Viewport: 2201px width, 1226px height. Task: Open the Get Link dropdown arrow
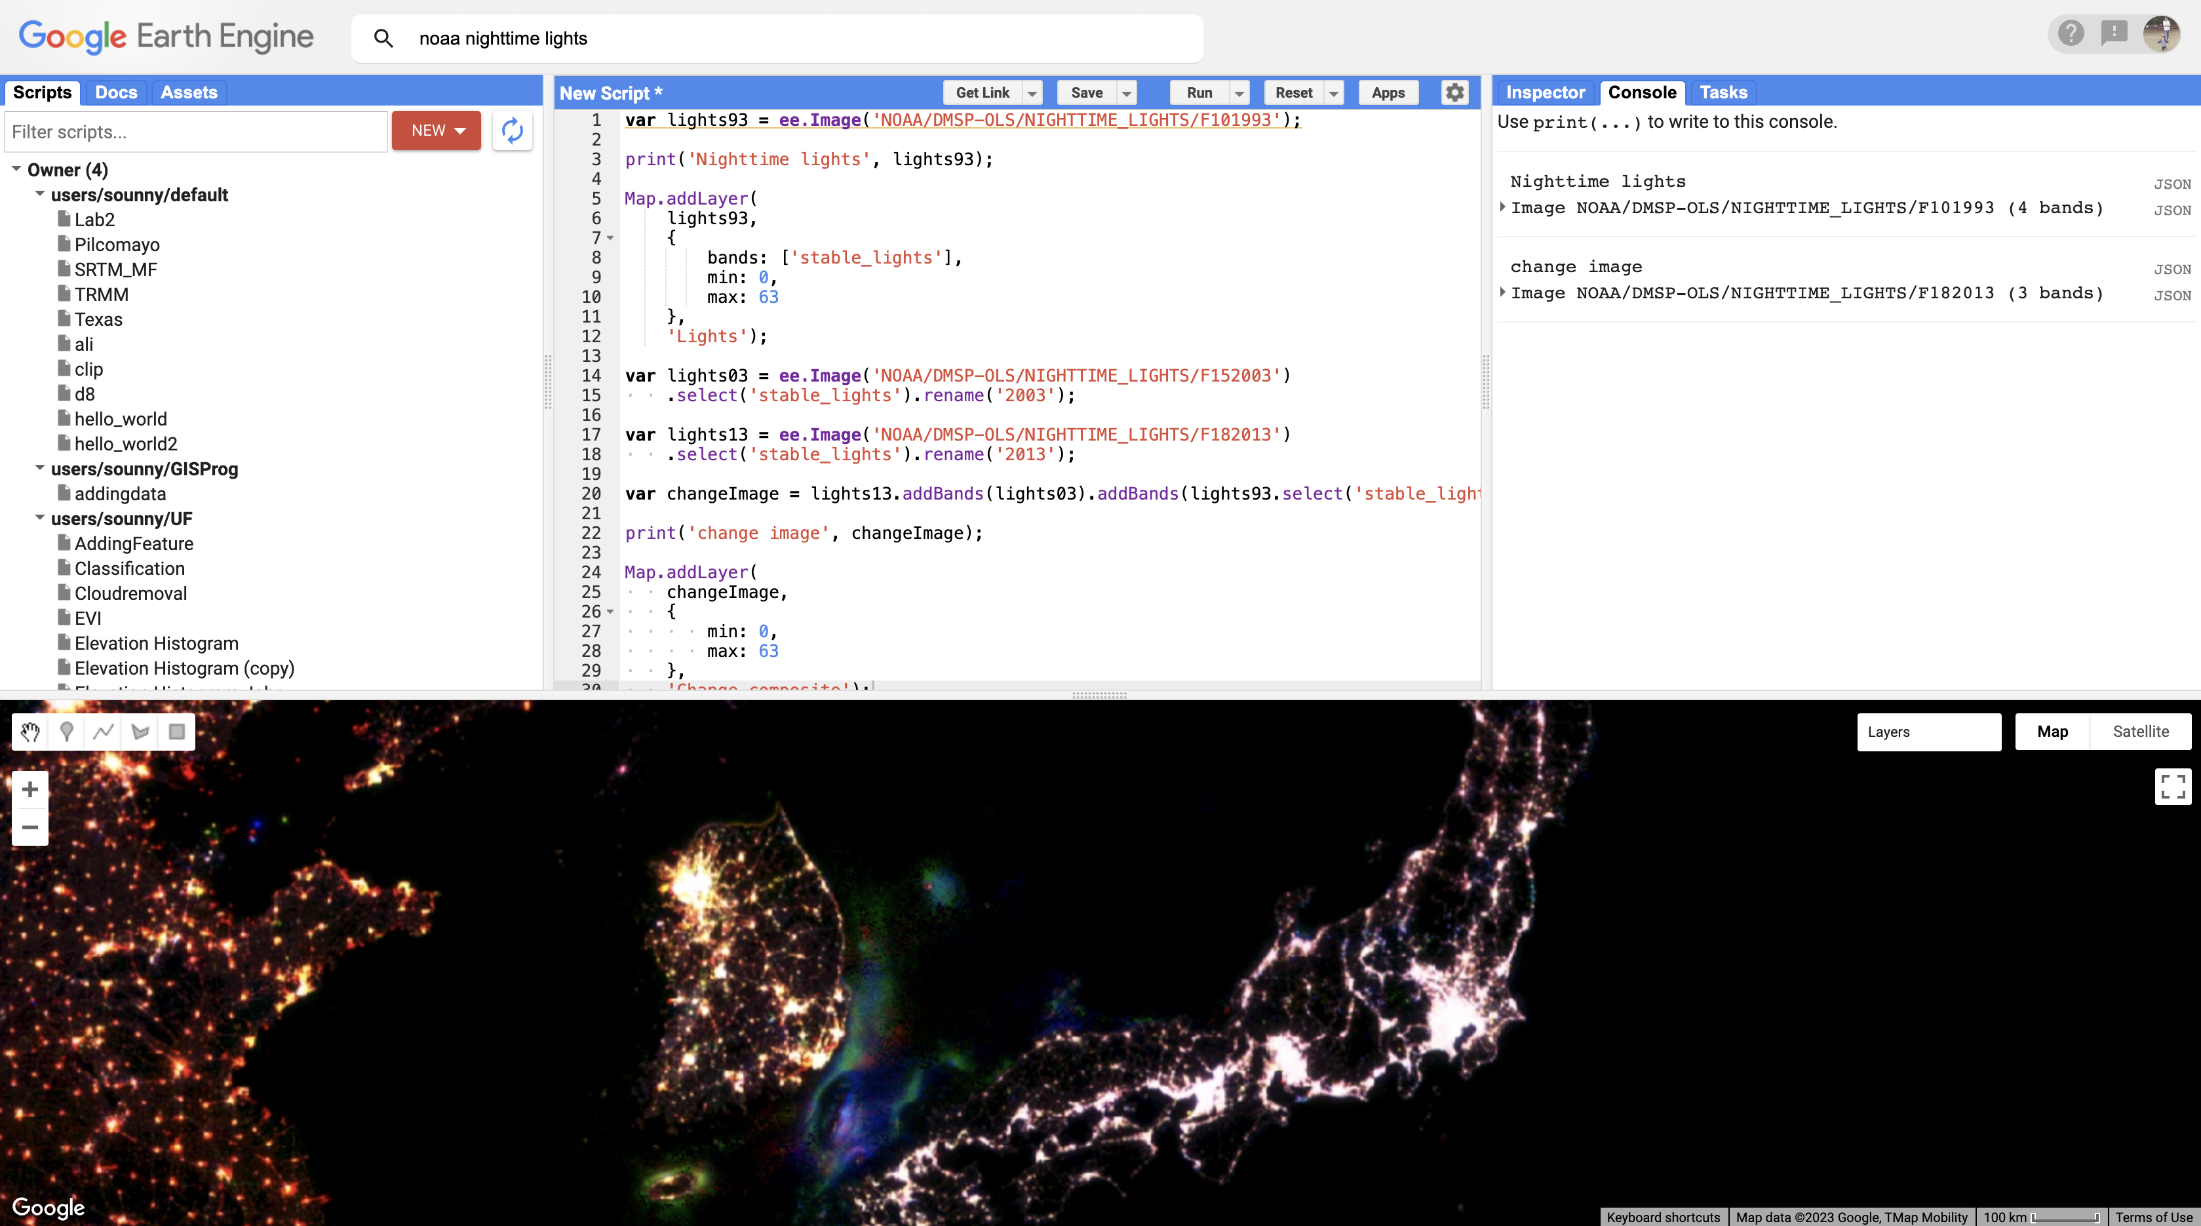coord(1032,93)
